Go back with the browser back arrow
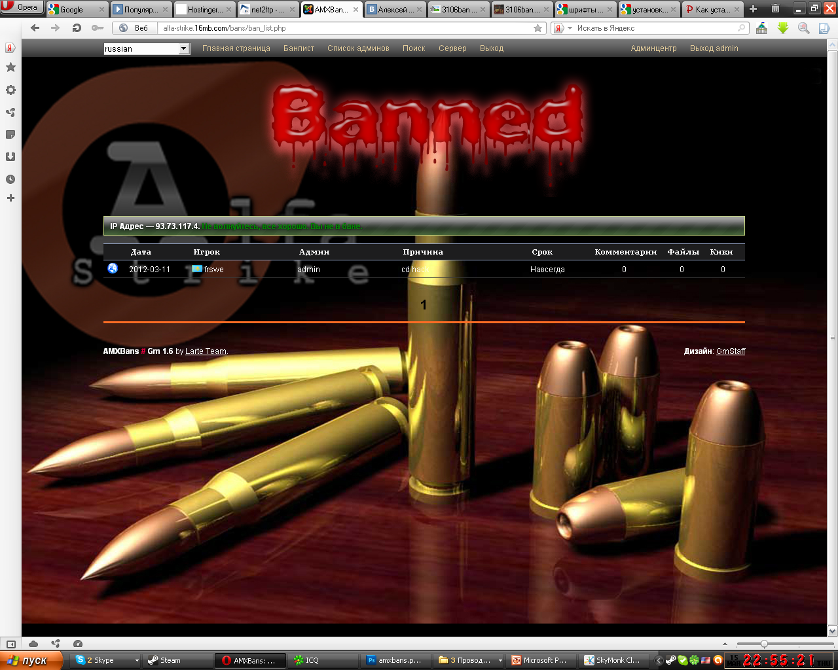The height and width of the screenshot is (670, 838). 35,28
